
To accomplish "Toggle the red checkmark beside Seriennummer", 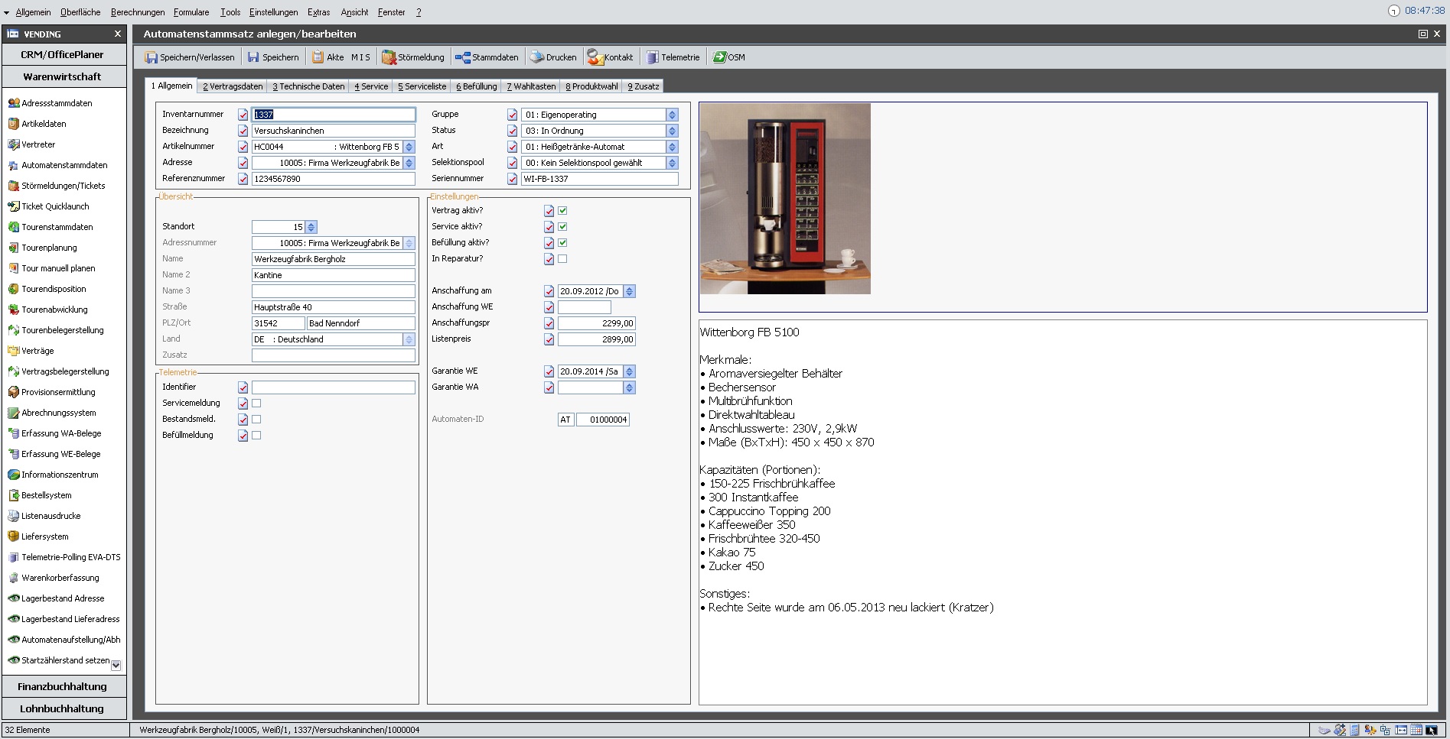I will coord(513,179).
